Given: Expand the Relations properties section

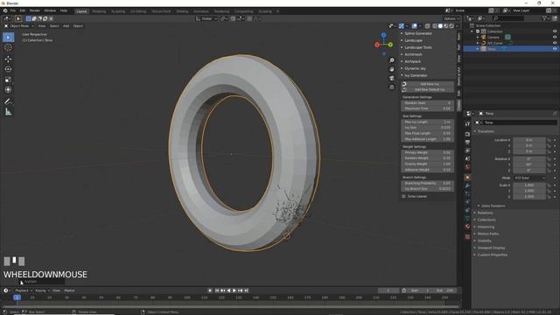Looking at the screenshot, I should tap(485, 213).
